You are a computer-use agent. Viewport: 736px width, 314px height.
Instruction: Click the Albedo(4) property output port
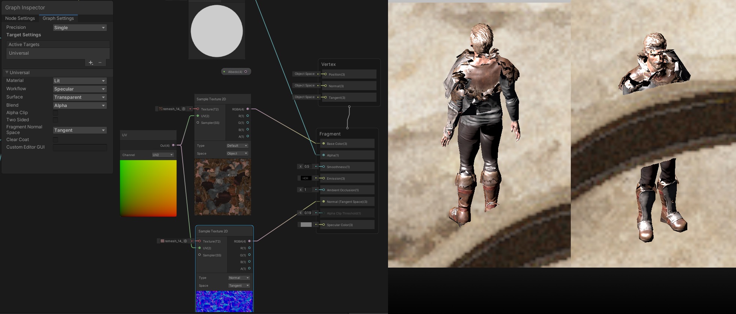pyautogui.click(x=246, y=71)
